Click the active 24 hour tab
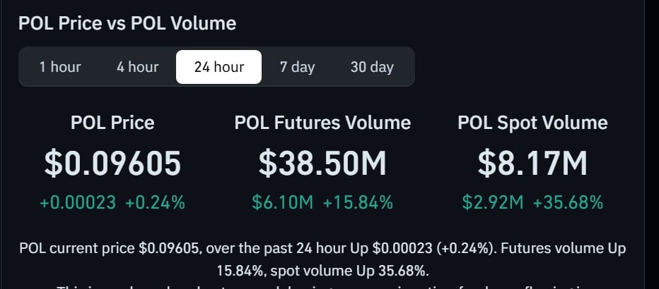The height and width of the screenshot is (289, 659). pos(218,67)
